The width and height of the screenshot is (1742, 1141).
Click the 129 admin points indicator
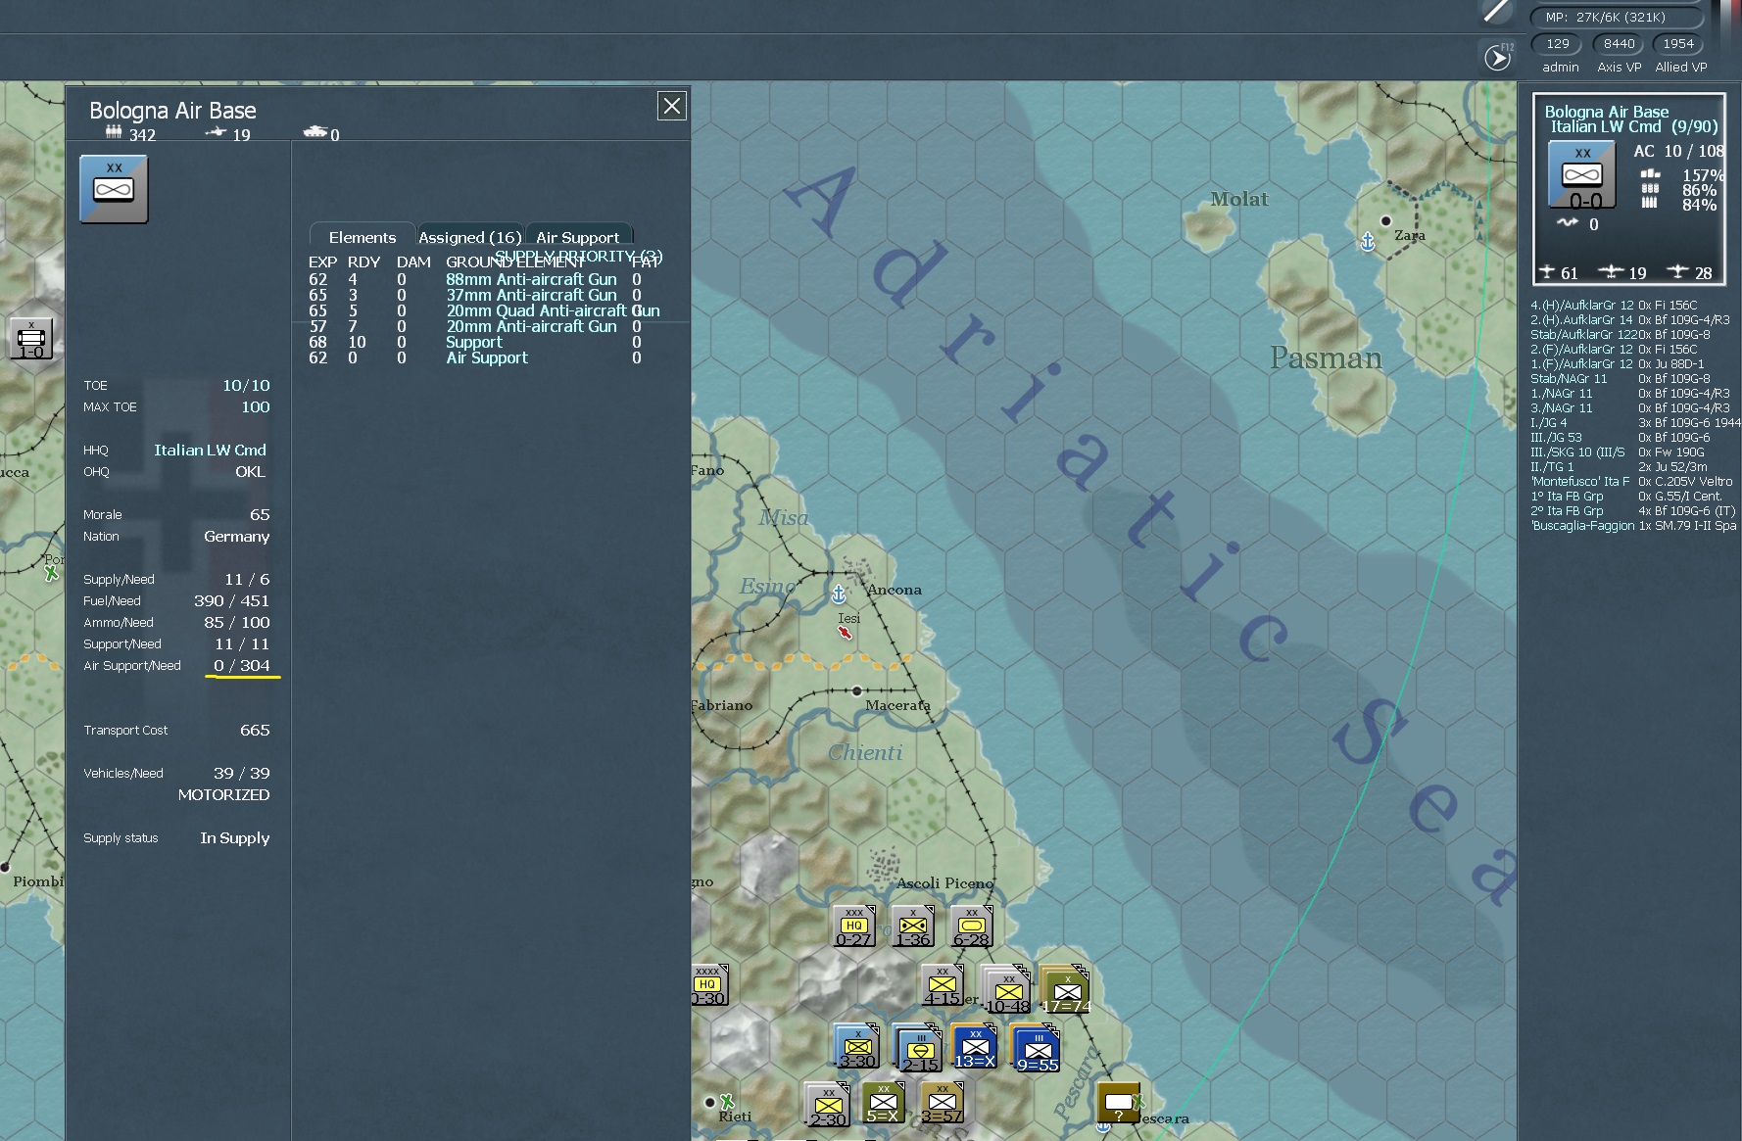tap(1558, 44)
